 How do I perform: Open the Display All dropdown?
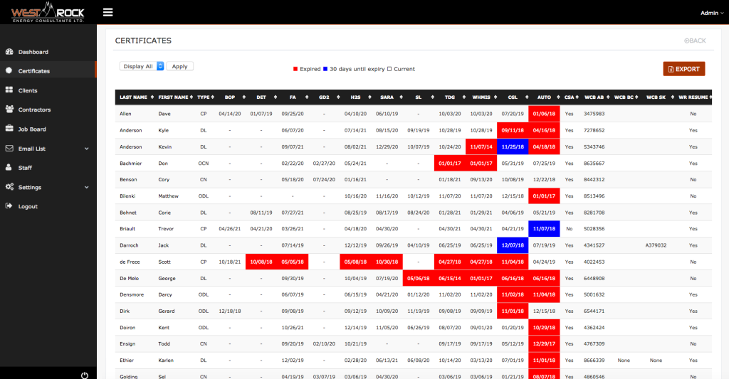pyautogui.click(x=142, y=66)
